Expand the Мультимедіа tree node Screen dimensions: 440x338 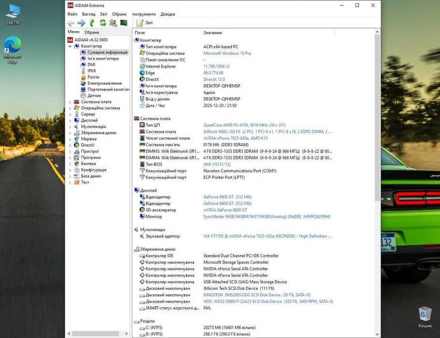click(x=70, y=127)
